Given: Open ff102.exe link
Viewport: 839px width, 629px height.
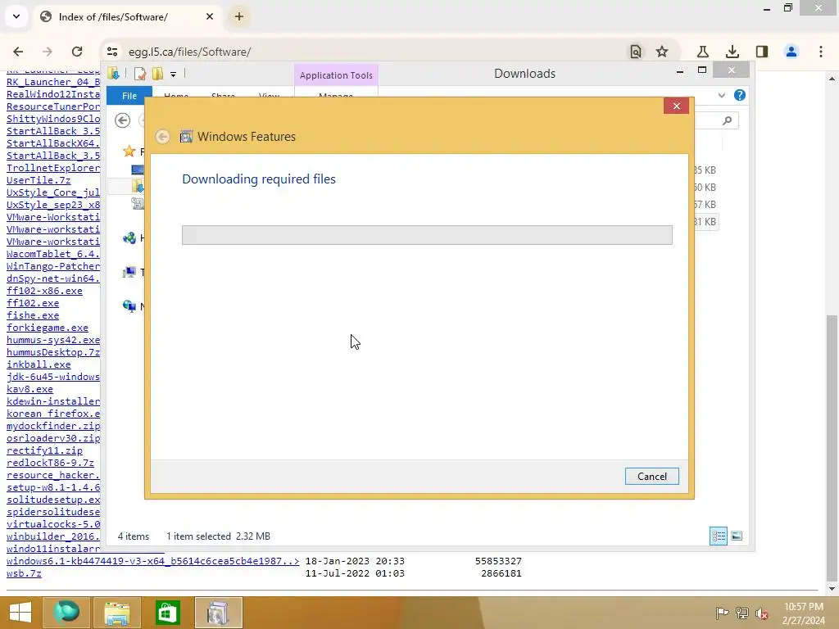Looking at the screenshot, I should point(33,303).
